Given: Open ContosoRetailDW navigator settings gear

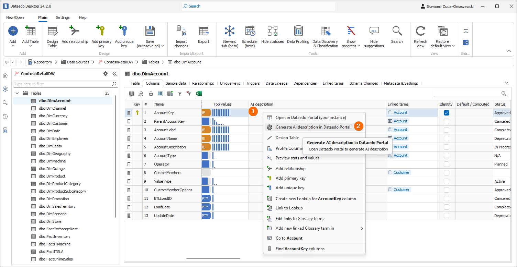Looking at the screenshot, I should (x=106, y=74).
